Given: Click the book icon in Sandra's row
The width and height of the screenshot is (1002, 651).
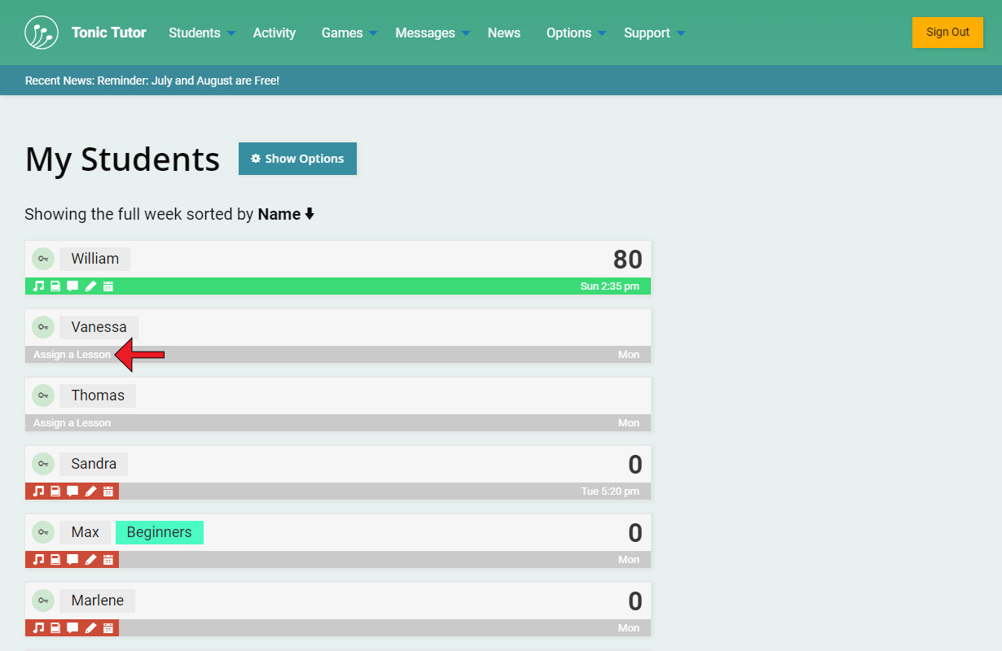Looking at the screenshot, I should tap(55, 492).
